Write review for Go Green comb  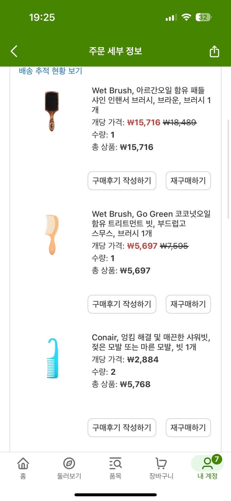pos(122,304)
